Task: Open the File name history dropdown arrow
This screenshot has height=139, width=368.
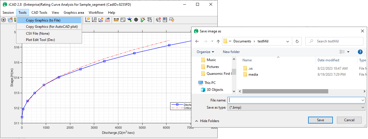Action: click(x=363, y=100)
